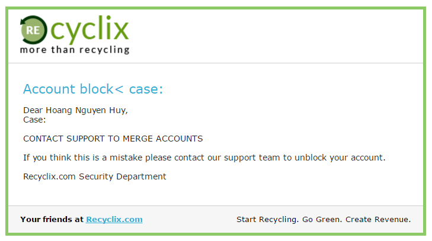Click the bold 'Your friends at' text
The image size is (432, 241).
pyautogui.click(x=52, y=219)
